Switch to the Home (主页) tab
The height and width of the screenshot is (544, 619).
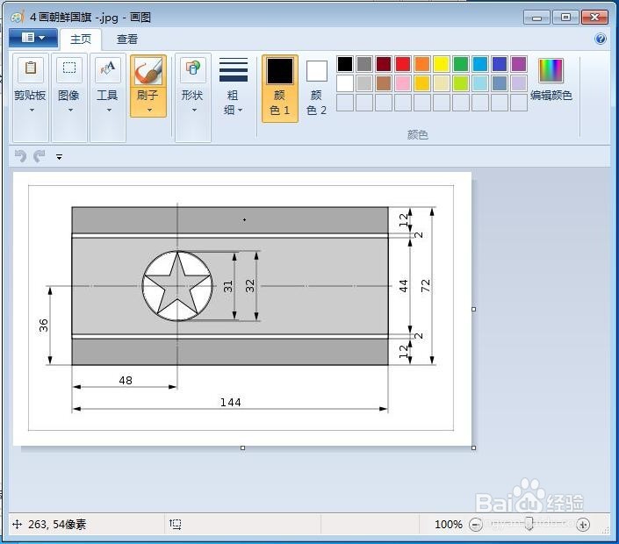coord(81,39)
